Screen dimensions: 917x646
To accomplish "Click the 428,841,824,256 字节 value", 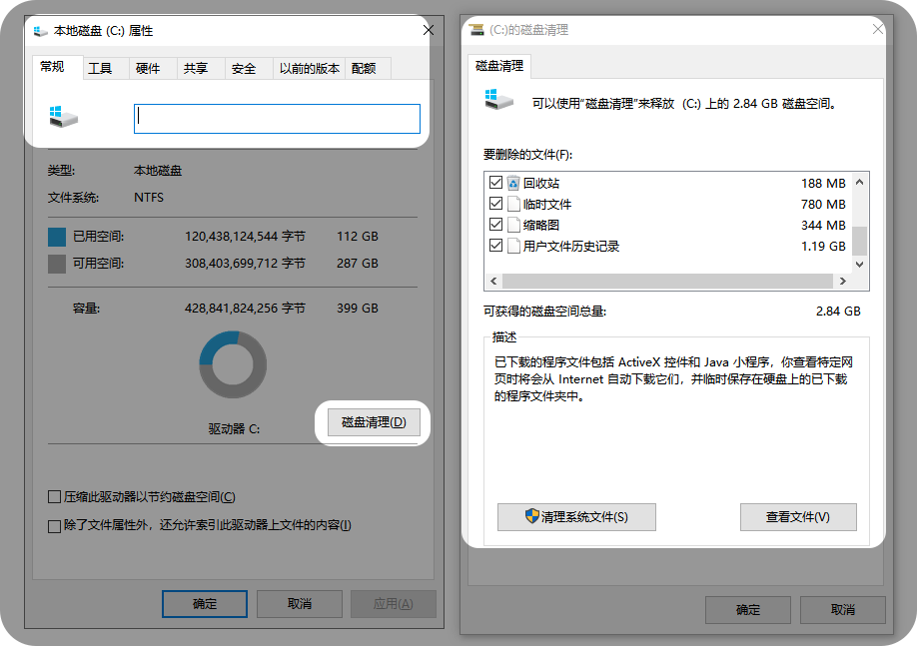I will pos(245,309).
